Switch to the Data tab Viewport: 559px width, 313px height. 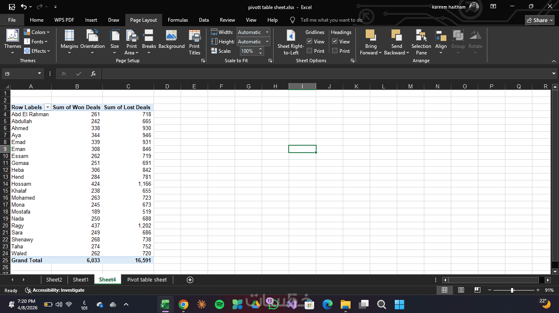(204, 20)
